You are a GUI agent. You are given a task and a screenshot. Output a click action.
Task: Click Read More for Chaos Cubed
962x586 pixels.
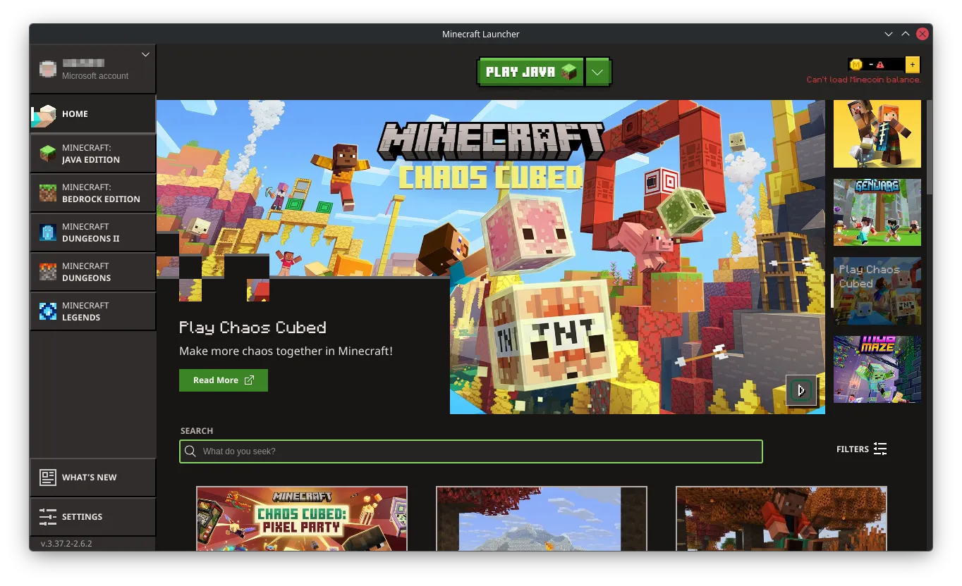pyautogui.click(x=224, y=380)
